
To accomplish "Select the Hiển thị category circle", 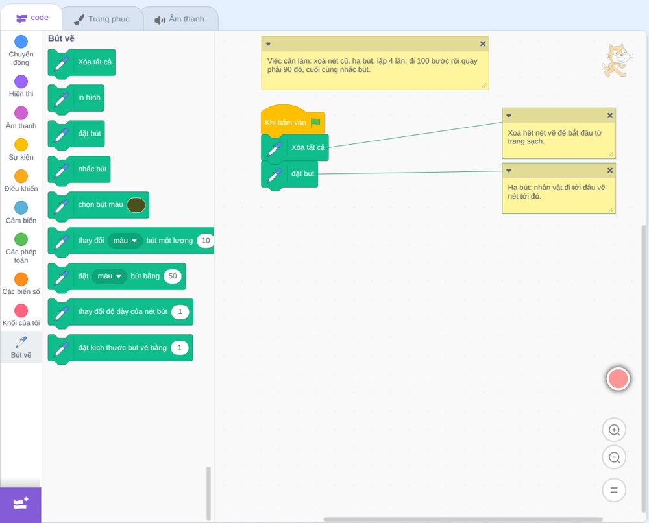I will 21,82.
